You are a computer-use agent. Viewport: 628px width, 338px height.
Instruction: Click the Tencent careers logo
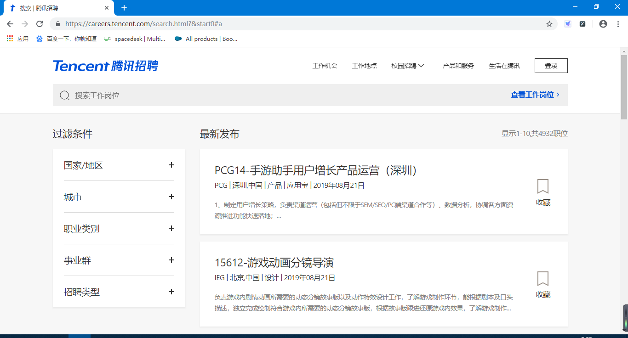pos(105,66)
